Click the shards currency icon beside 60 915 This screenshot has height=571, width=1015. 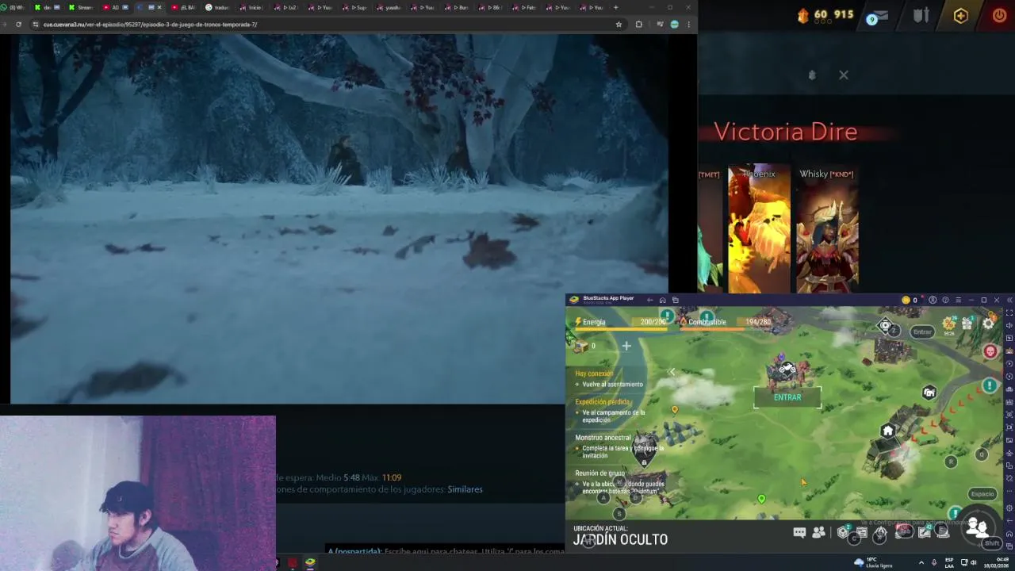pos(802,15)
